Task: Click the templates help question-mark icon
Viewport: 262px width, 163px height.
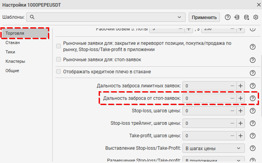Action: point(228,17)
